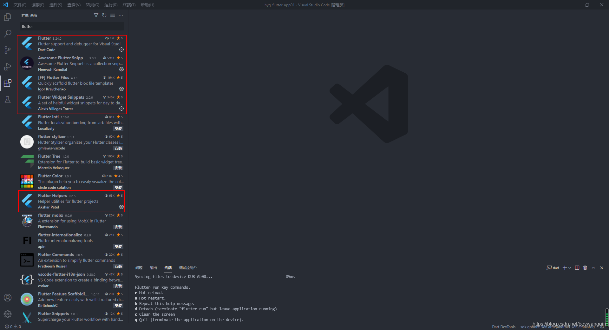The height and width of the screenshot is (330, 609).
Task: Open manage gear for Flutter Helpers
Action: (x=121, y=207)
